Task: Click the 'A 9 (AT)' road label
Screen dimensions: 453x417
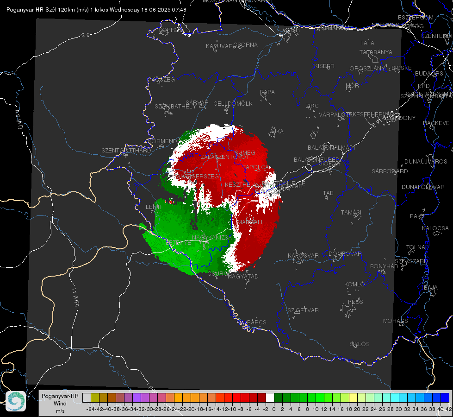Action: click(19, 119)
